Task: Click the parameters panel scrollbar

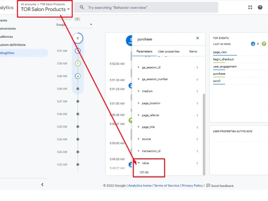Action: pyautogui.click(x=204, y=134)
